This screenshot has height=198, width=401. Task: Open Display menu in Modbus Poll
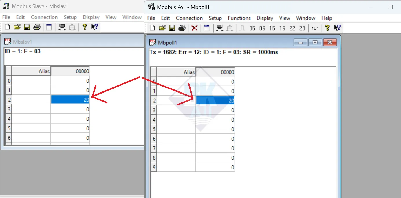(x=265, y=18)
